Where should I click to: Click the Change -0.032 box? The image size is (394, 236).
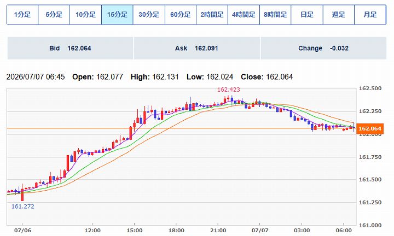pyautogui.click(x=323, y=48)
